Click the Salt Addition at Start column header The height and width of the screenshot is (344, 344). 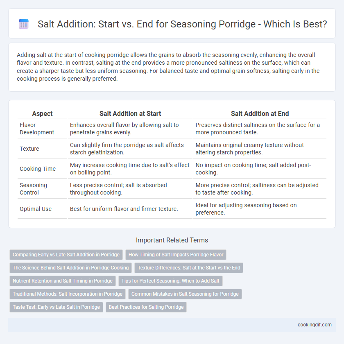pyautogui.click(x=130, y=113)
